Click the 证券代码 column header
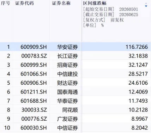This screenshot has width=151, height=133. [x=24, y=3]
